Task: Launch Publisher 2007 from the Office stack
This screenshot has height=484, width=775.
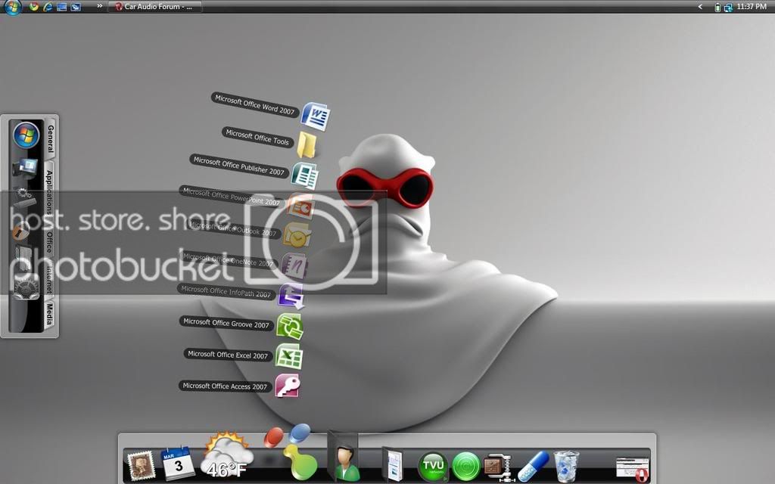Action: point(305,175)
